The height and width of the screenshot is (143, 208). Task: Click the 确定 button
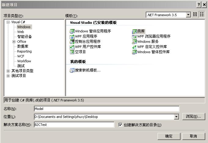(x=169, y=136)
